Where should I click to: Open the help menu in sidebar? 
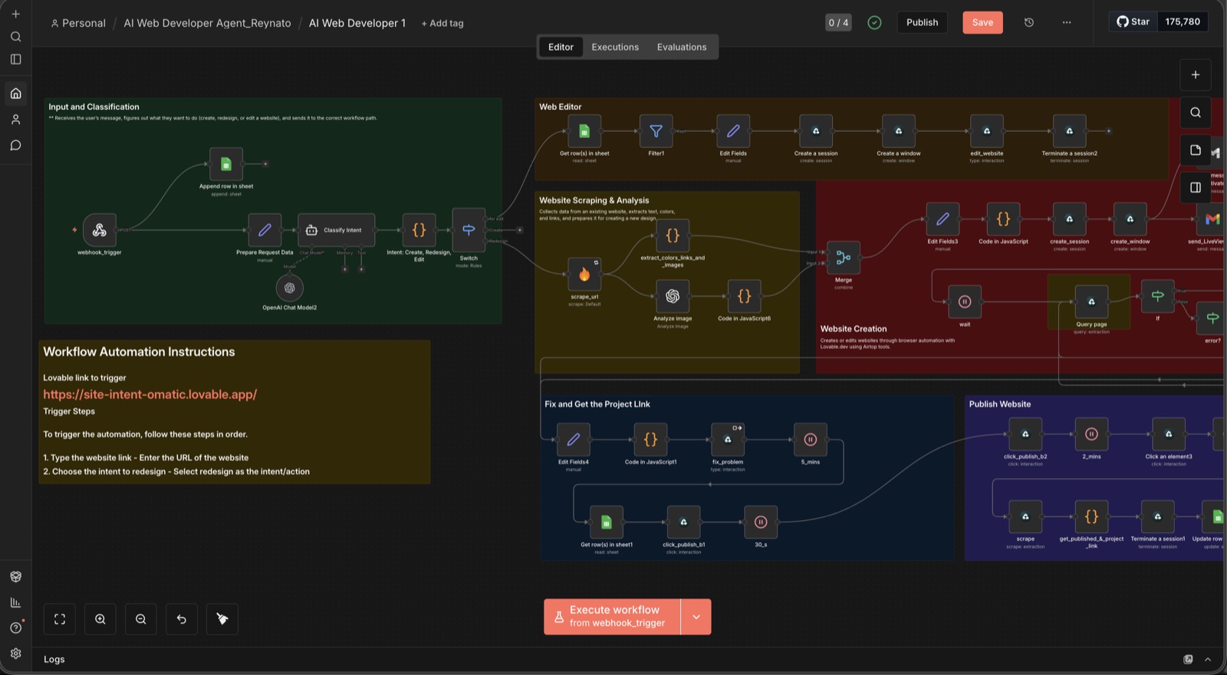pyautogui.click(x=15, y=627)
